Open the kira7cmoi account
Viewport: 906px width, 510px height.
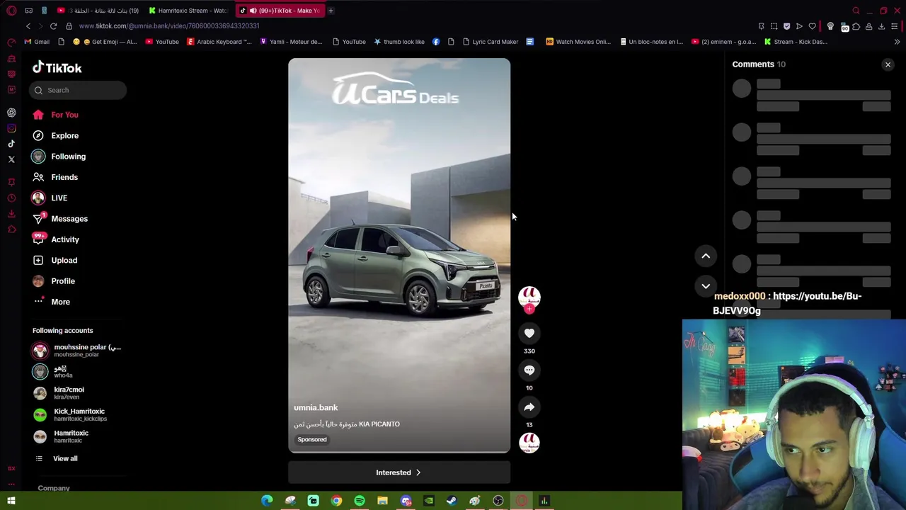[x=59, y=392]
